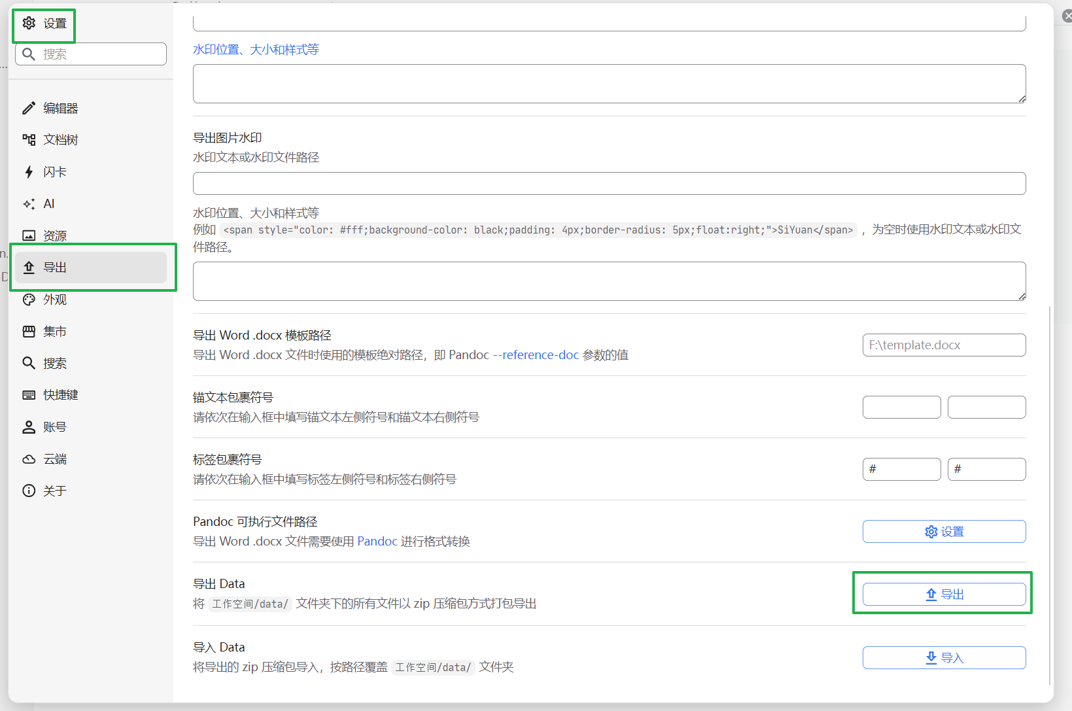Switch to the 账号 settings tab

point(54,427)
